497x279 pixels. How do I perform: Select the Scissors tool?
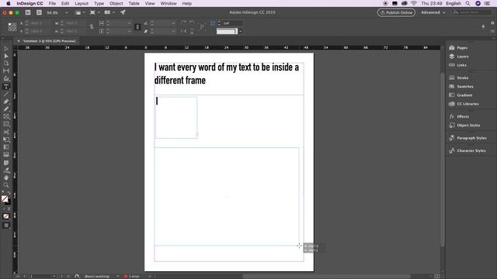tap(6, 132)
